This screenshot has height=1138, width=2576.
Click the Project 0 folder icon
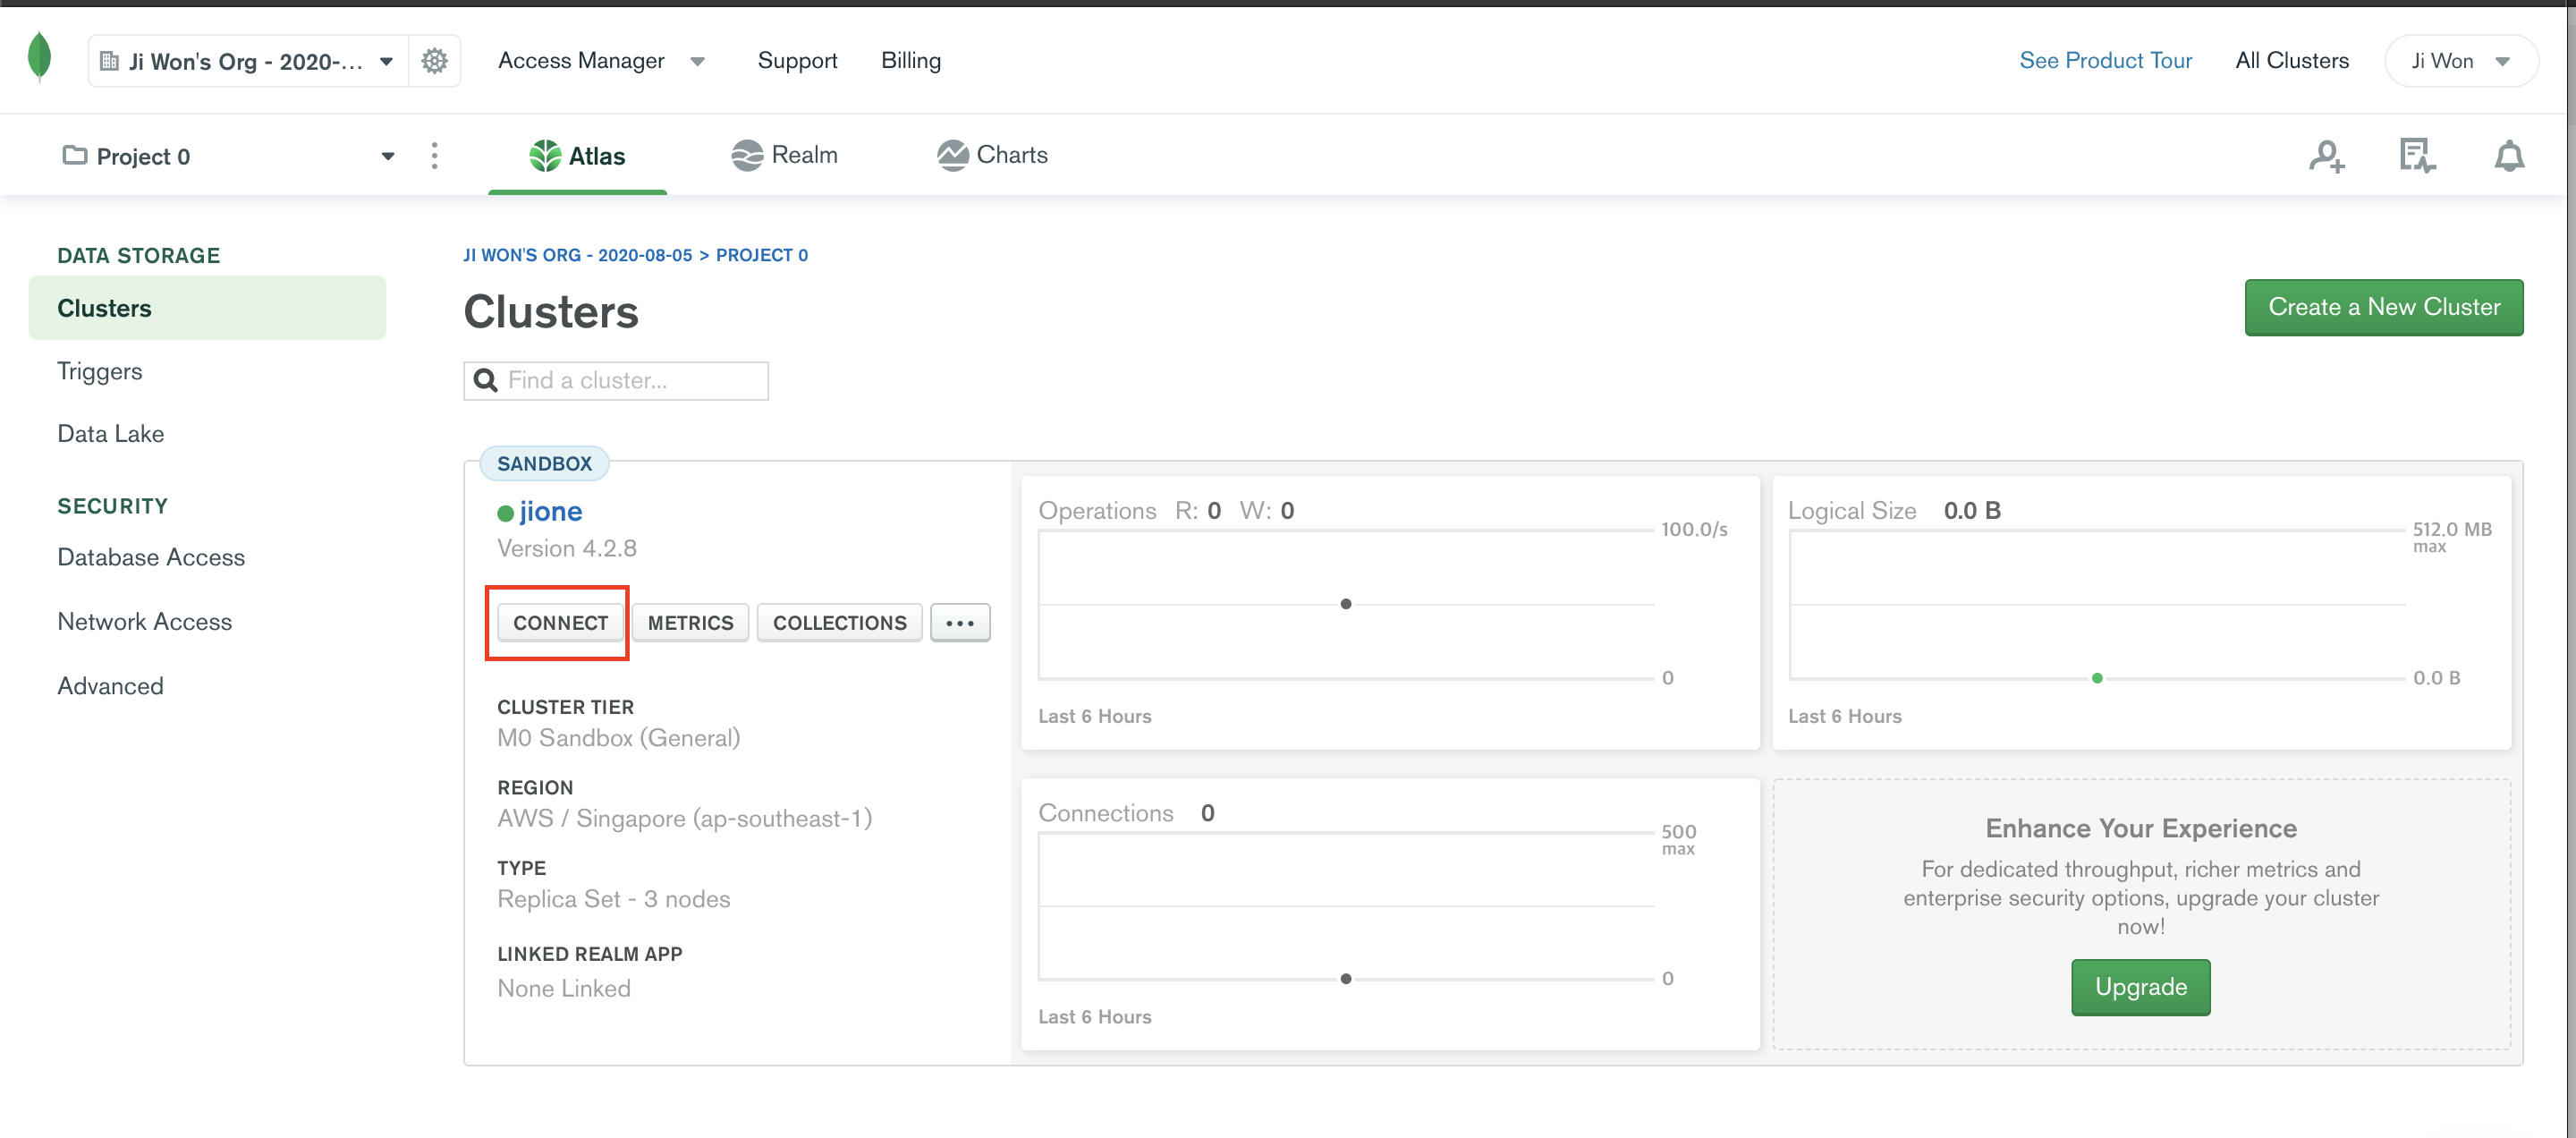pos(75,155)
